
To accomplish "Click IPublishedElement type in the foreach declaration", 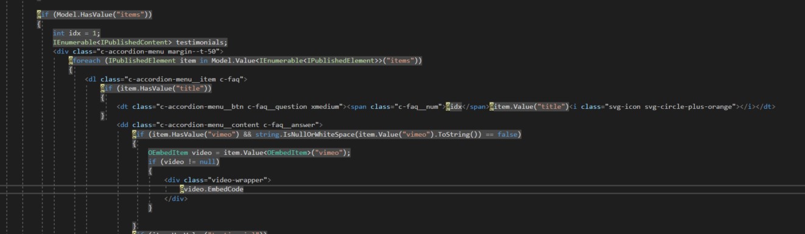I will coord(141,61).
